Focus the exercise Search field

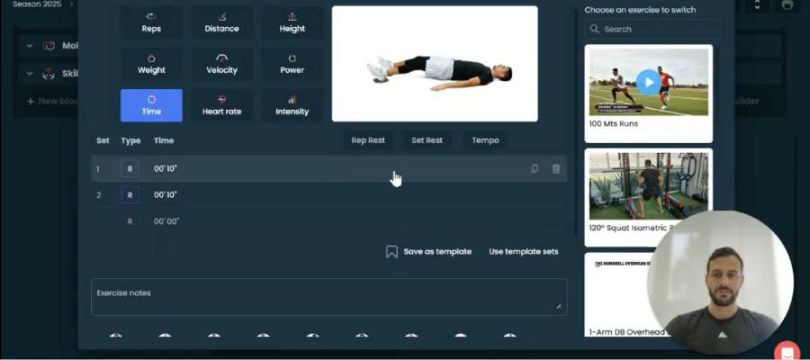(648, 29)
